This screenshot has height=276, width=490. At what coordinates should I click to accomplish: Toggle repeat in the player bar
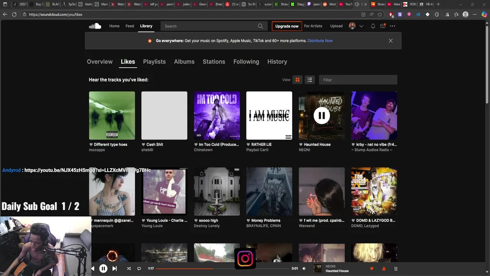pos(139,269)
